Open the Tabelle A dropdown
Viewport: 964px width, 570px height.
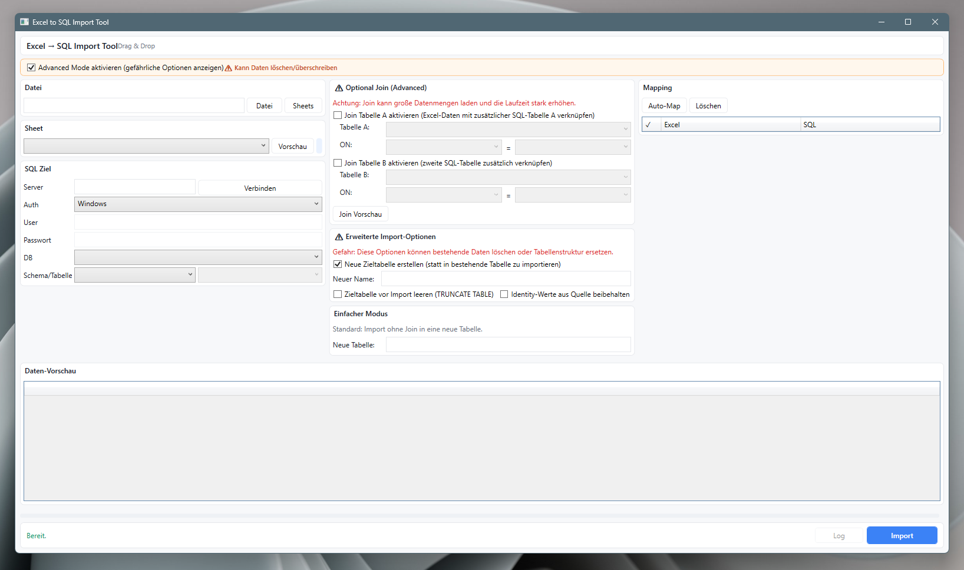(507, 129)
